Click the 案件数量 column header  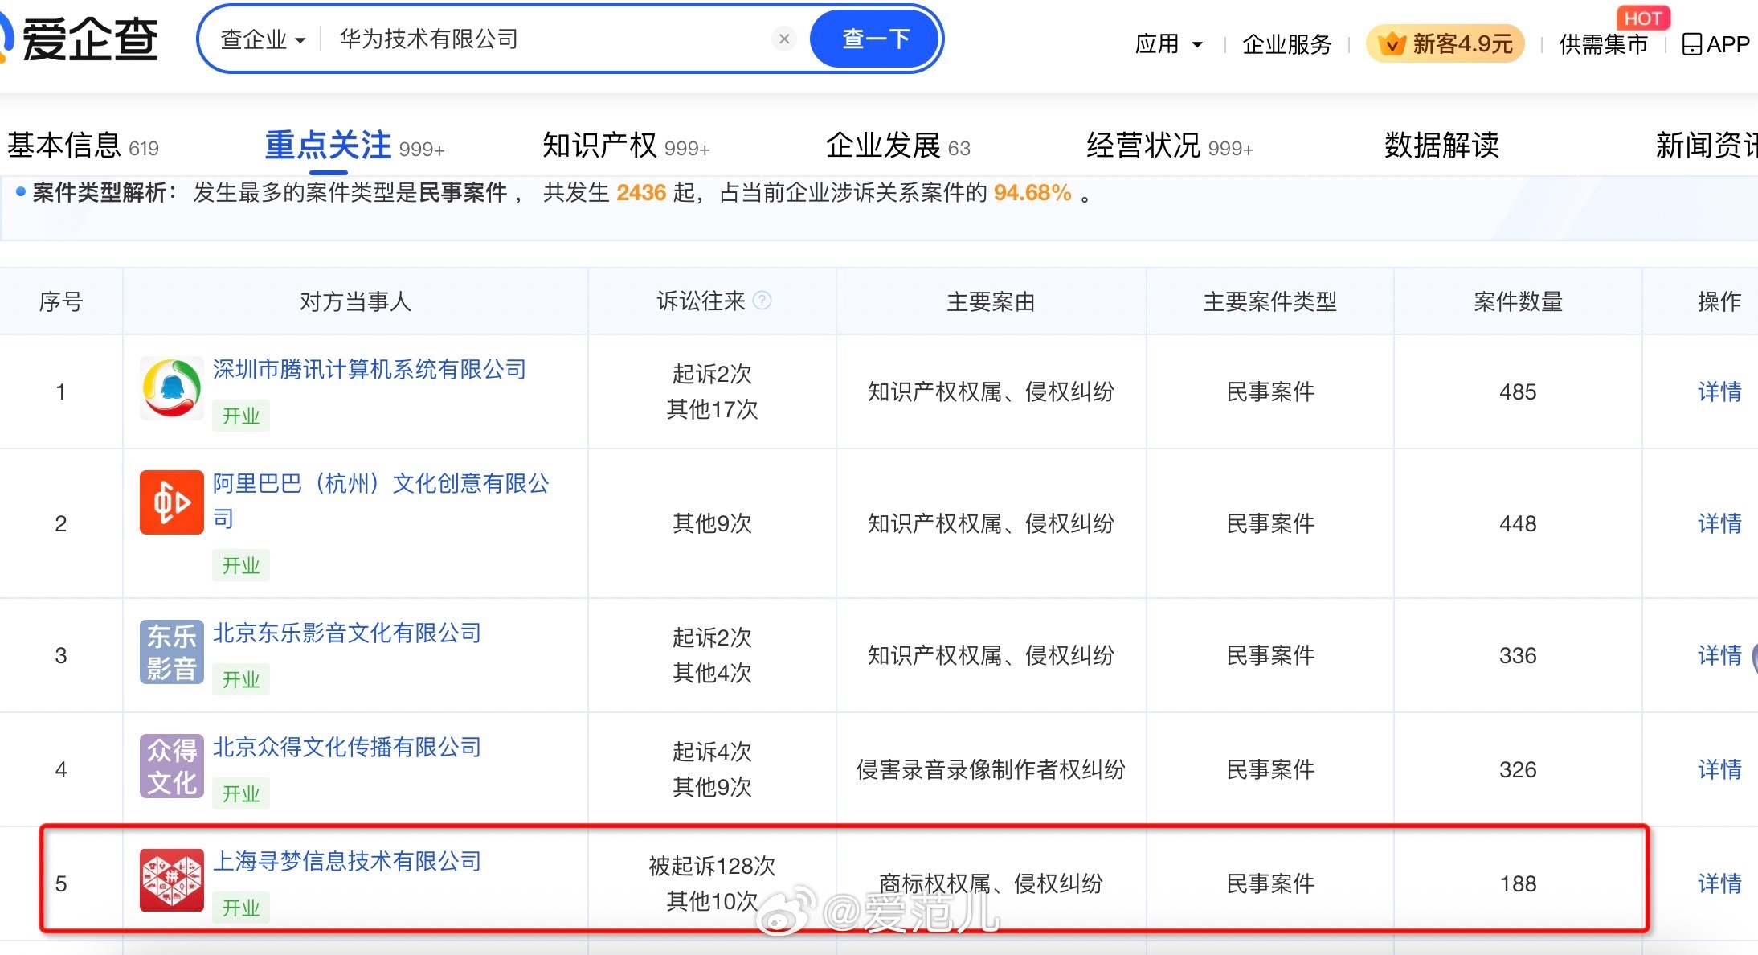point(1518,301)
